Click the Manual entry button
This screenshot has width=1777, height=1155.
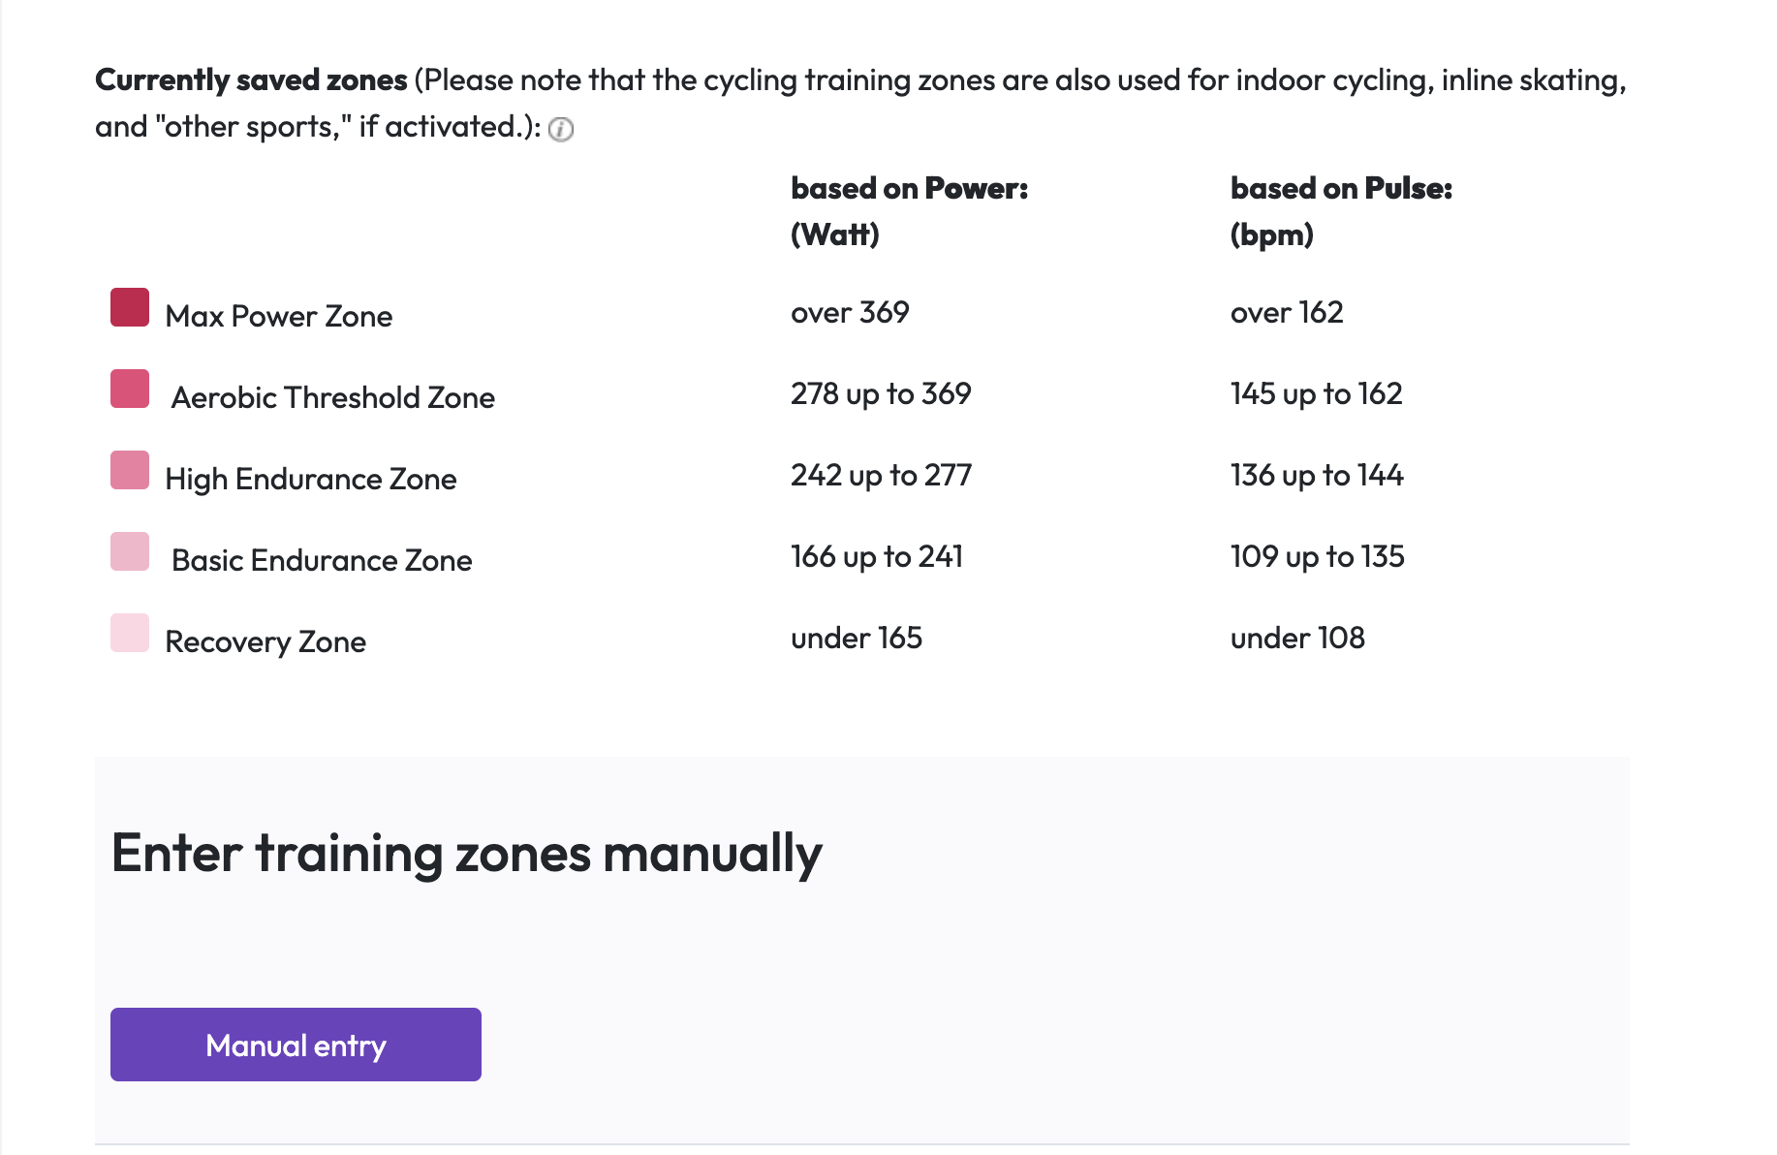pyautogui.click(x=296, y=1045)
